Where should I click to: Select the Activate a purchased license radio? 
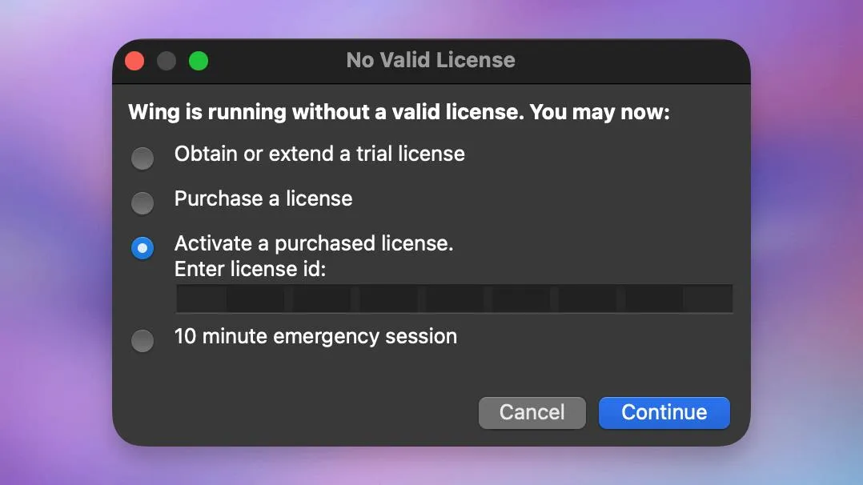142,248
